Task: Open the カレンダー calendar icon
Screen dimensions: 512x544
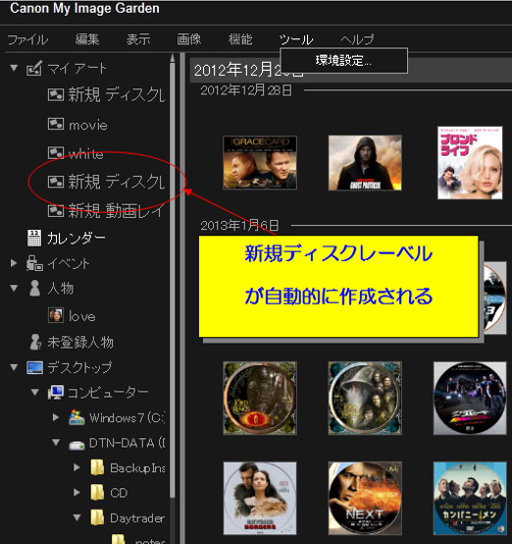Action: coord(34,238)
